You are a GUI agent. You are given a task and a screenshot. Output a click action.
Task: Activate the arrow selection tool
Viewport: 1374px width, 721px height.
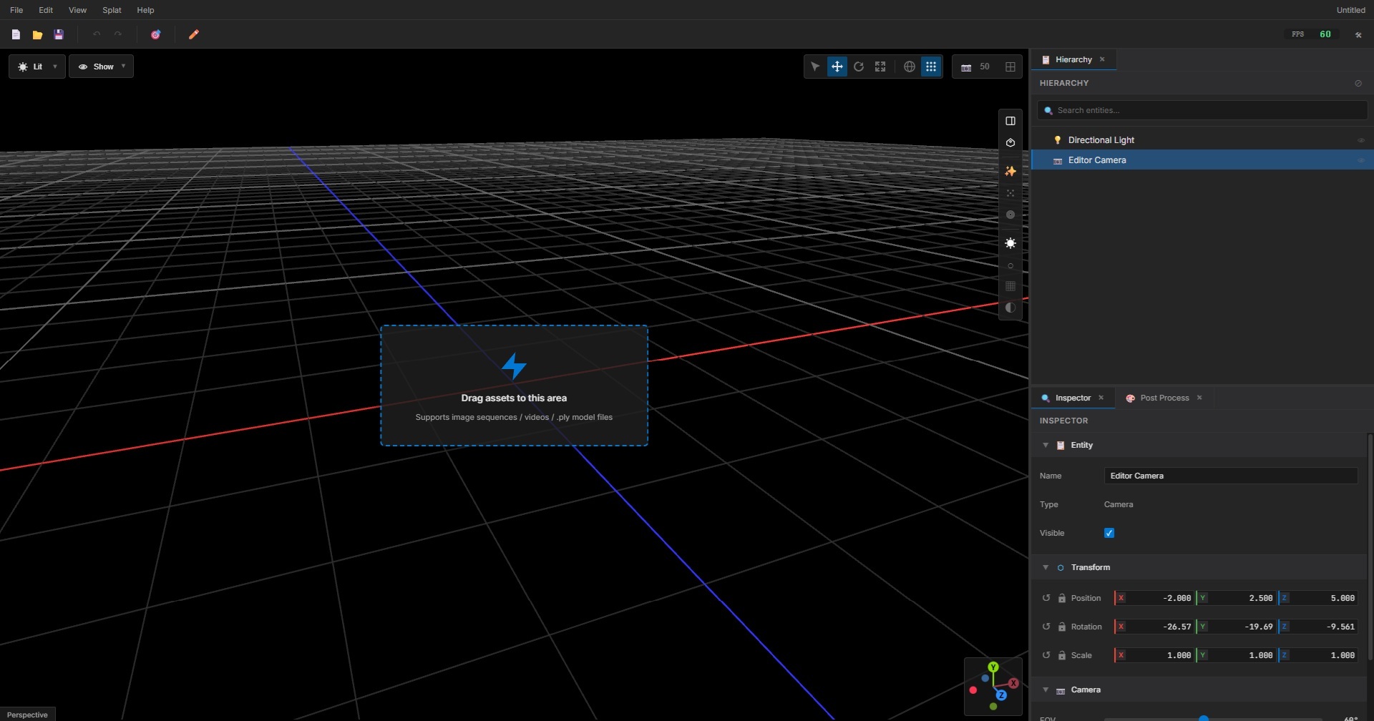tap(816, 66)
